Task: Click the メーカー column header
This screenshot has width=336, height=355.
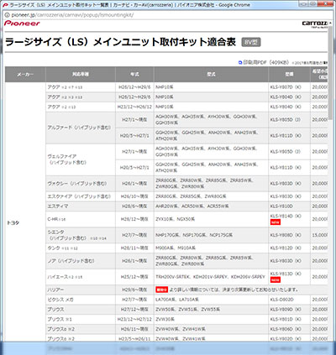Action: (25, 75)
